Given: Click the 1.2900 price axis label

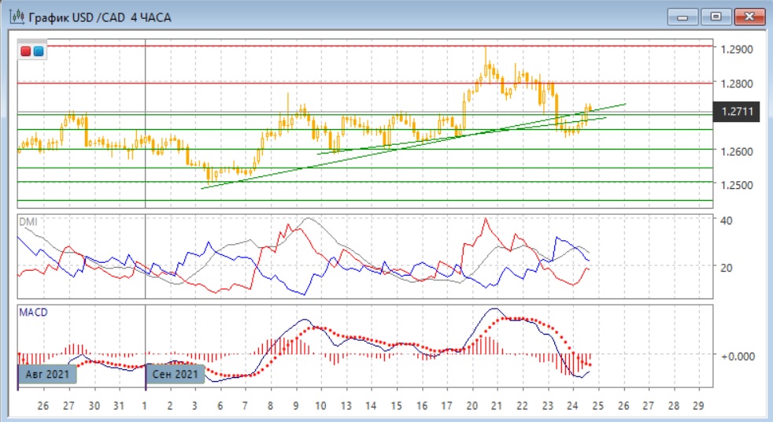Looking at the screenshot, I should tap(737, 49).
